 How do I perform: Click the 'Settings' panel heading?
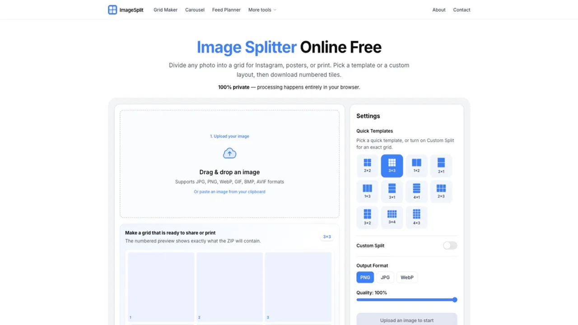click(x=368, y=116)
